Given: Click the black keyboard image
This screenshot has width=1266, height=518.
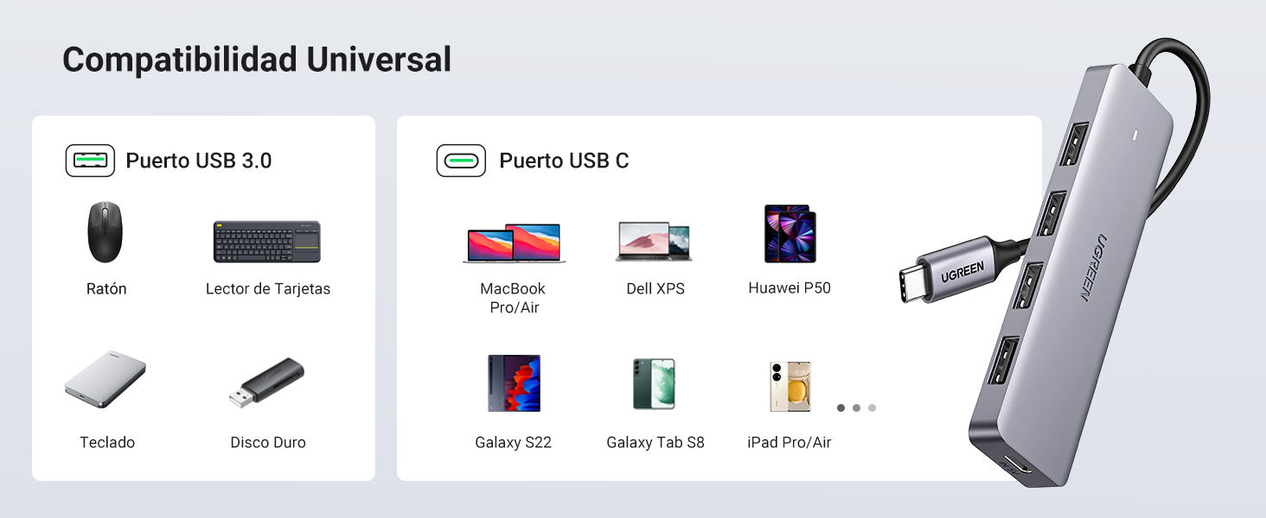Looking at the screenshot, I should [267, 242].
